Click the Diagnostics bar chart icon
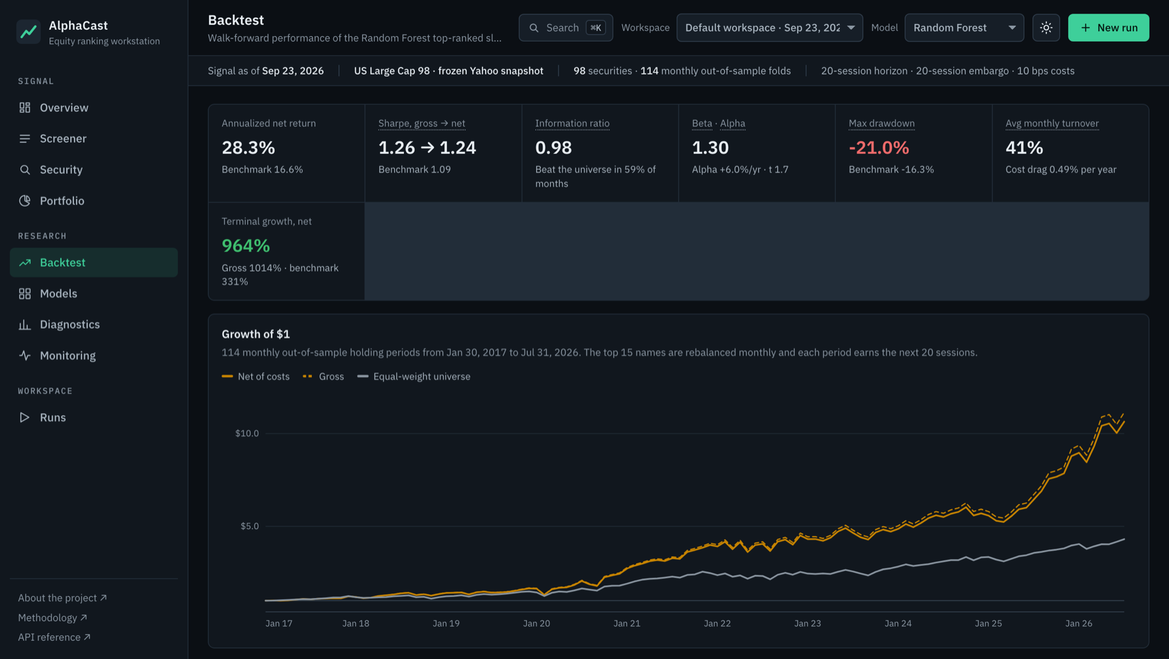 (25, 325)
